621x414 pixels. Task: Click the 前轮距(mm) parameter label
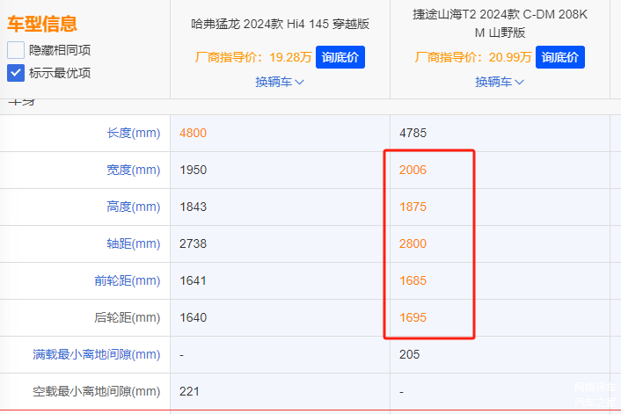click(x=127, y=280)
